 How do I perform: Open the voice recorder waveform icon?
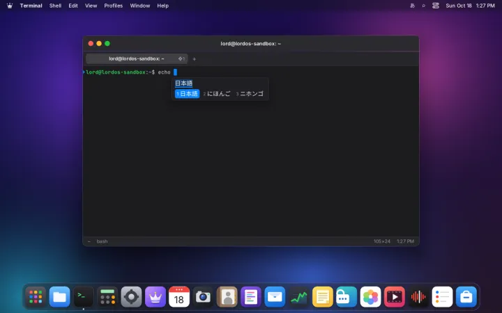[418, 297]
